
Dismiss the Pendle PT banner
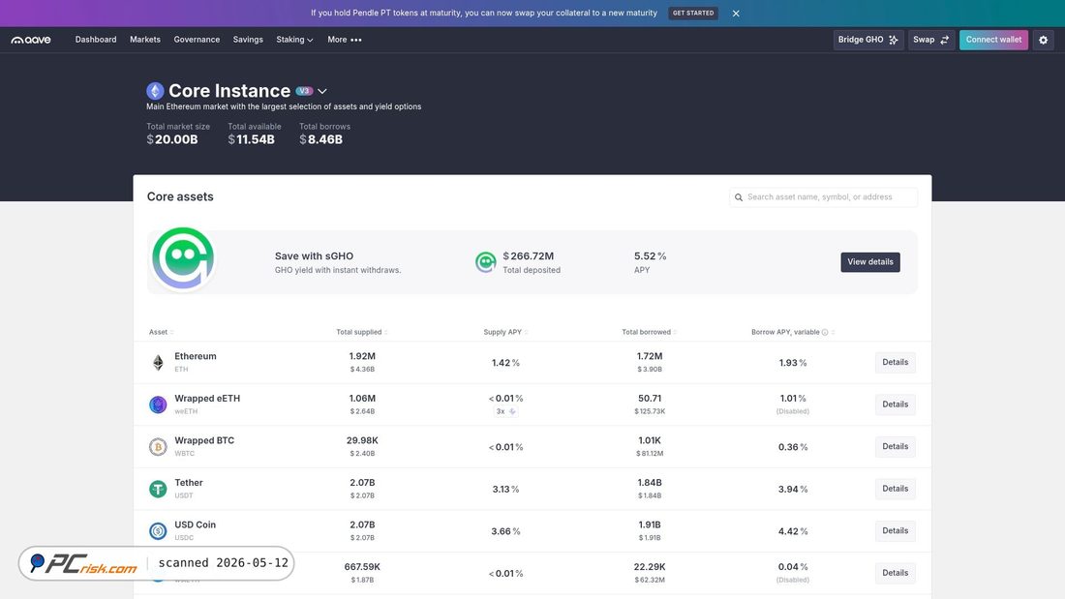click(736, 13)
